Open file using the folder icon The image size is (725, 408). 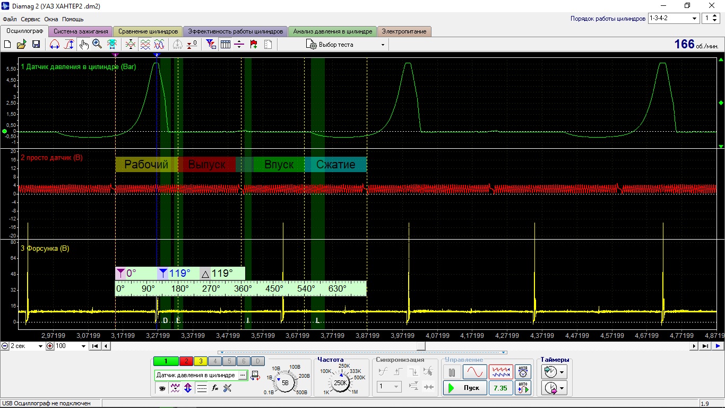22,45
